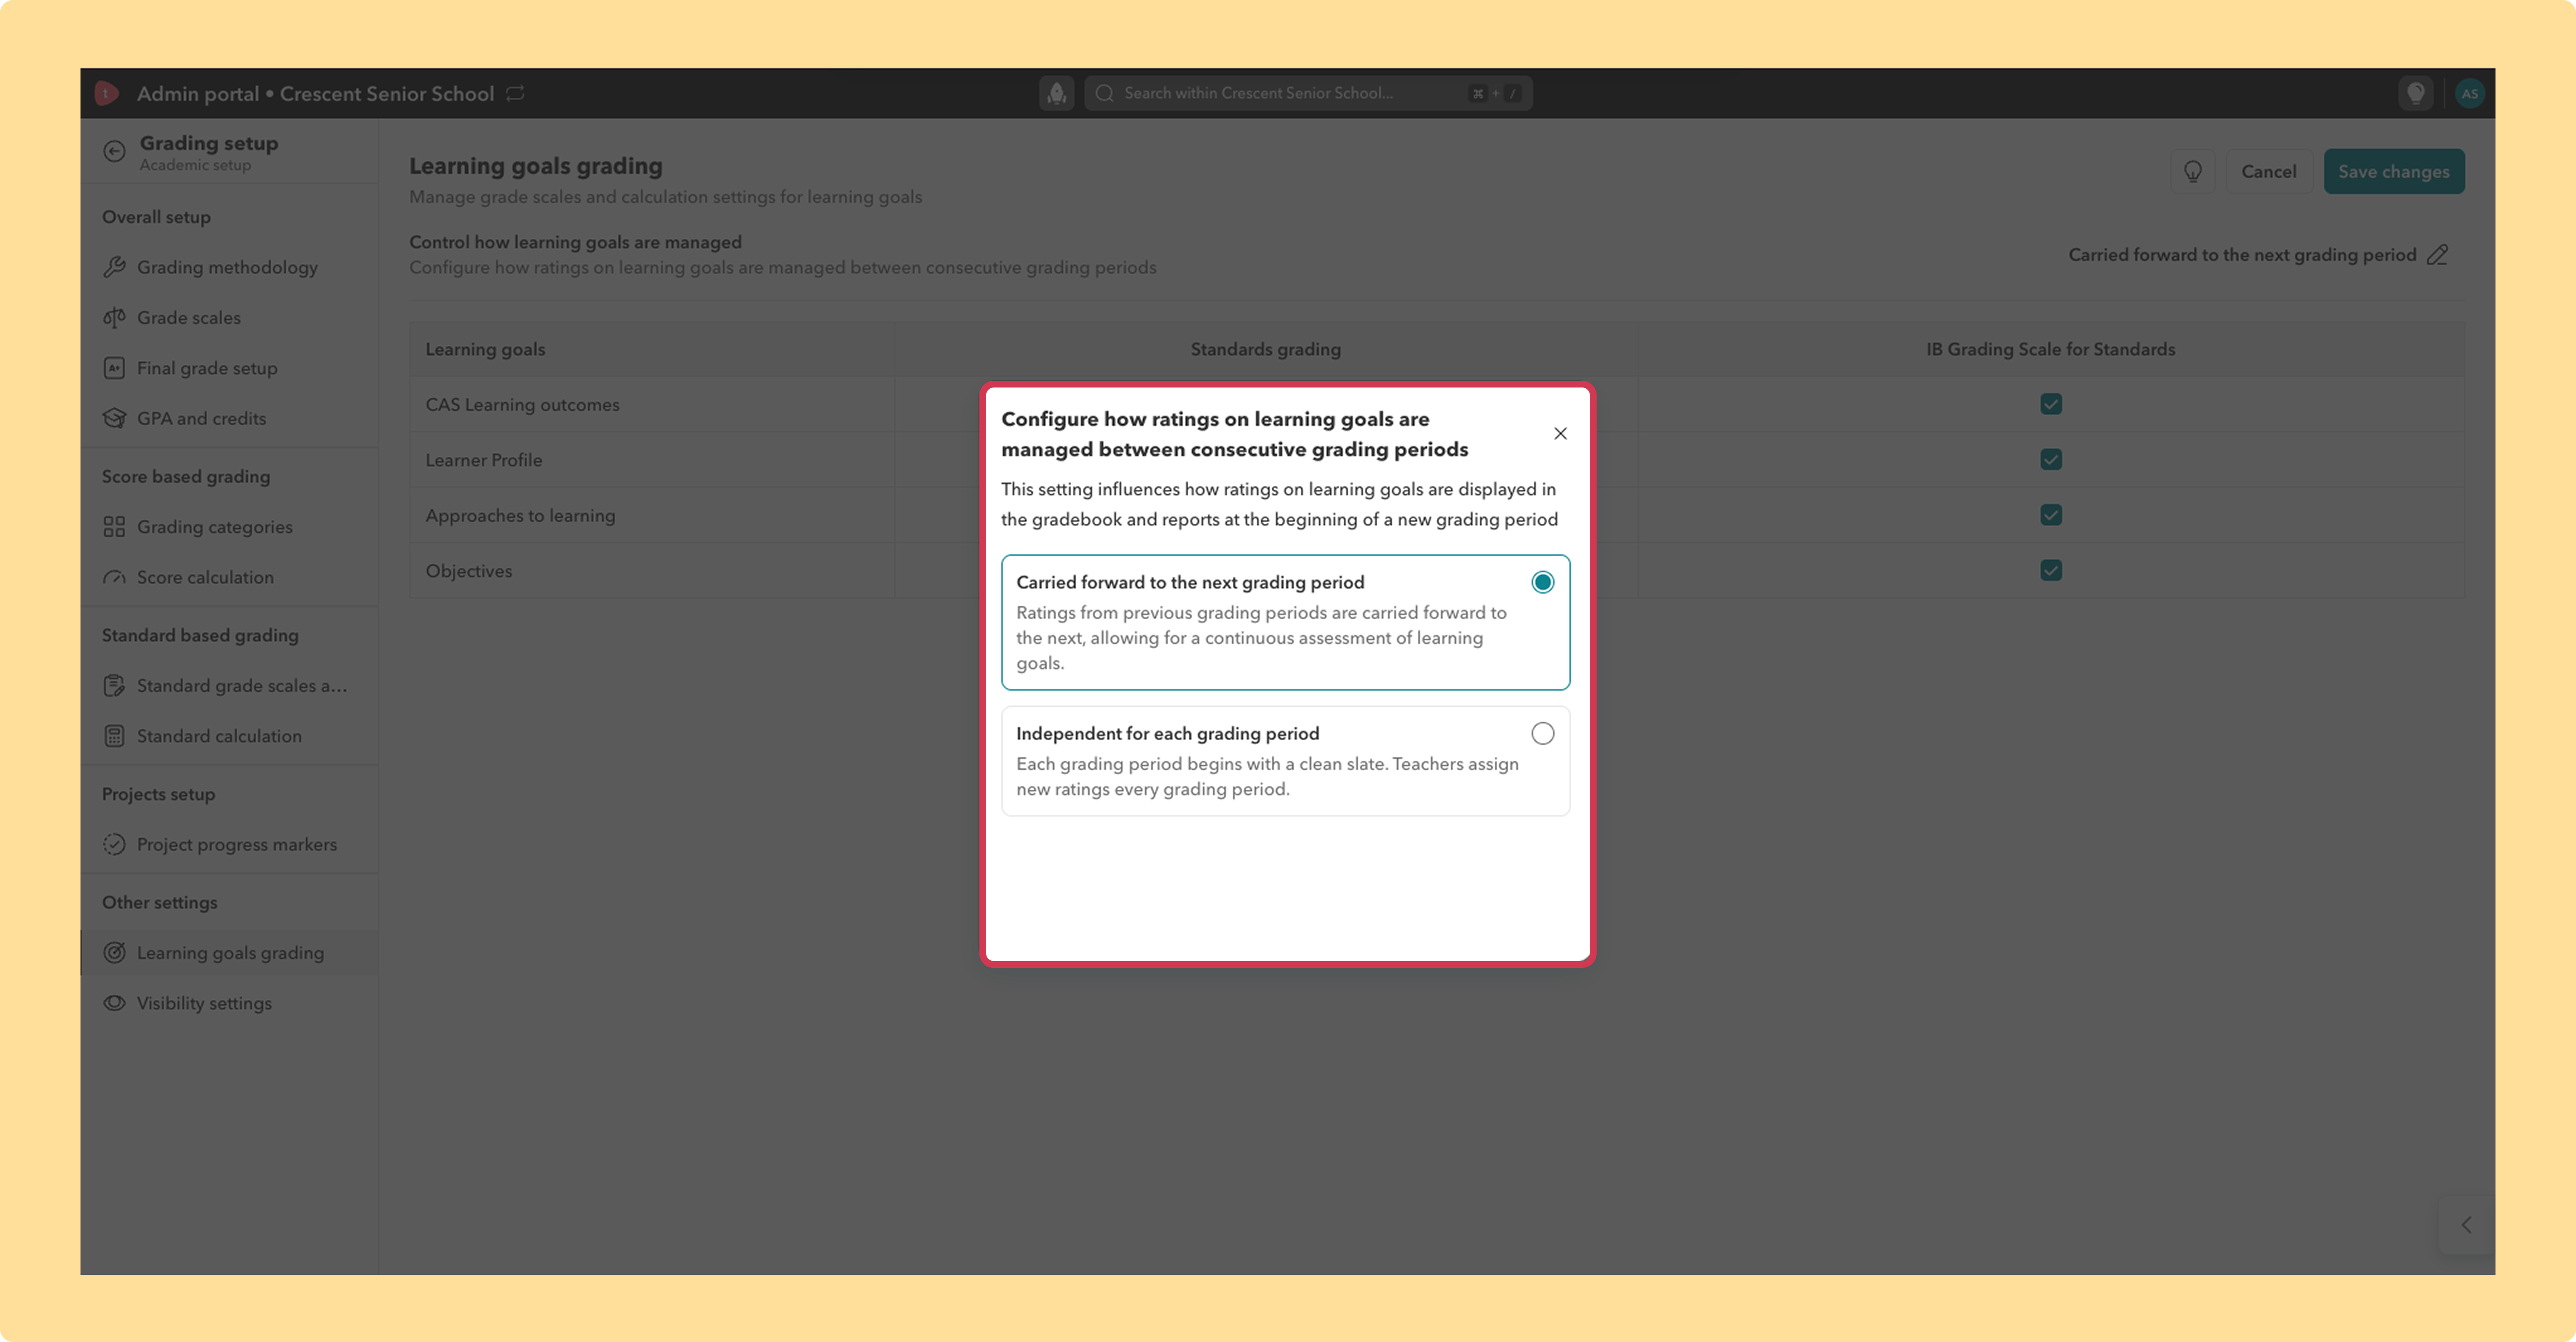Click the GPA and credits graduation cap icon
2576x1342 pixels.
click(x=114, y=418)
